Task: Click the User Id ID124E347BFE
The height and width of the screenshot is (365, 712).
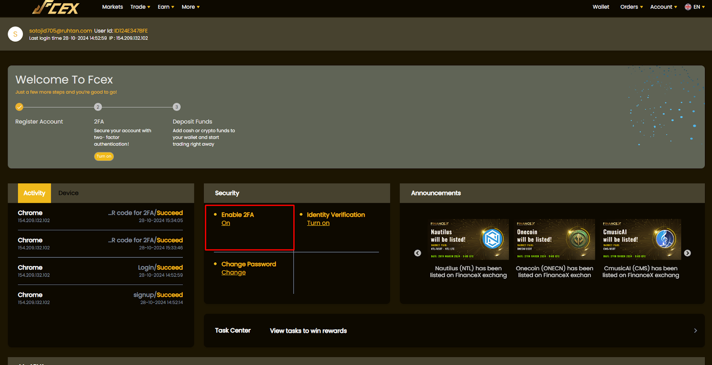Action: (x=131, y=31)
